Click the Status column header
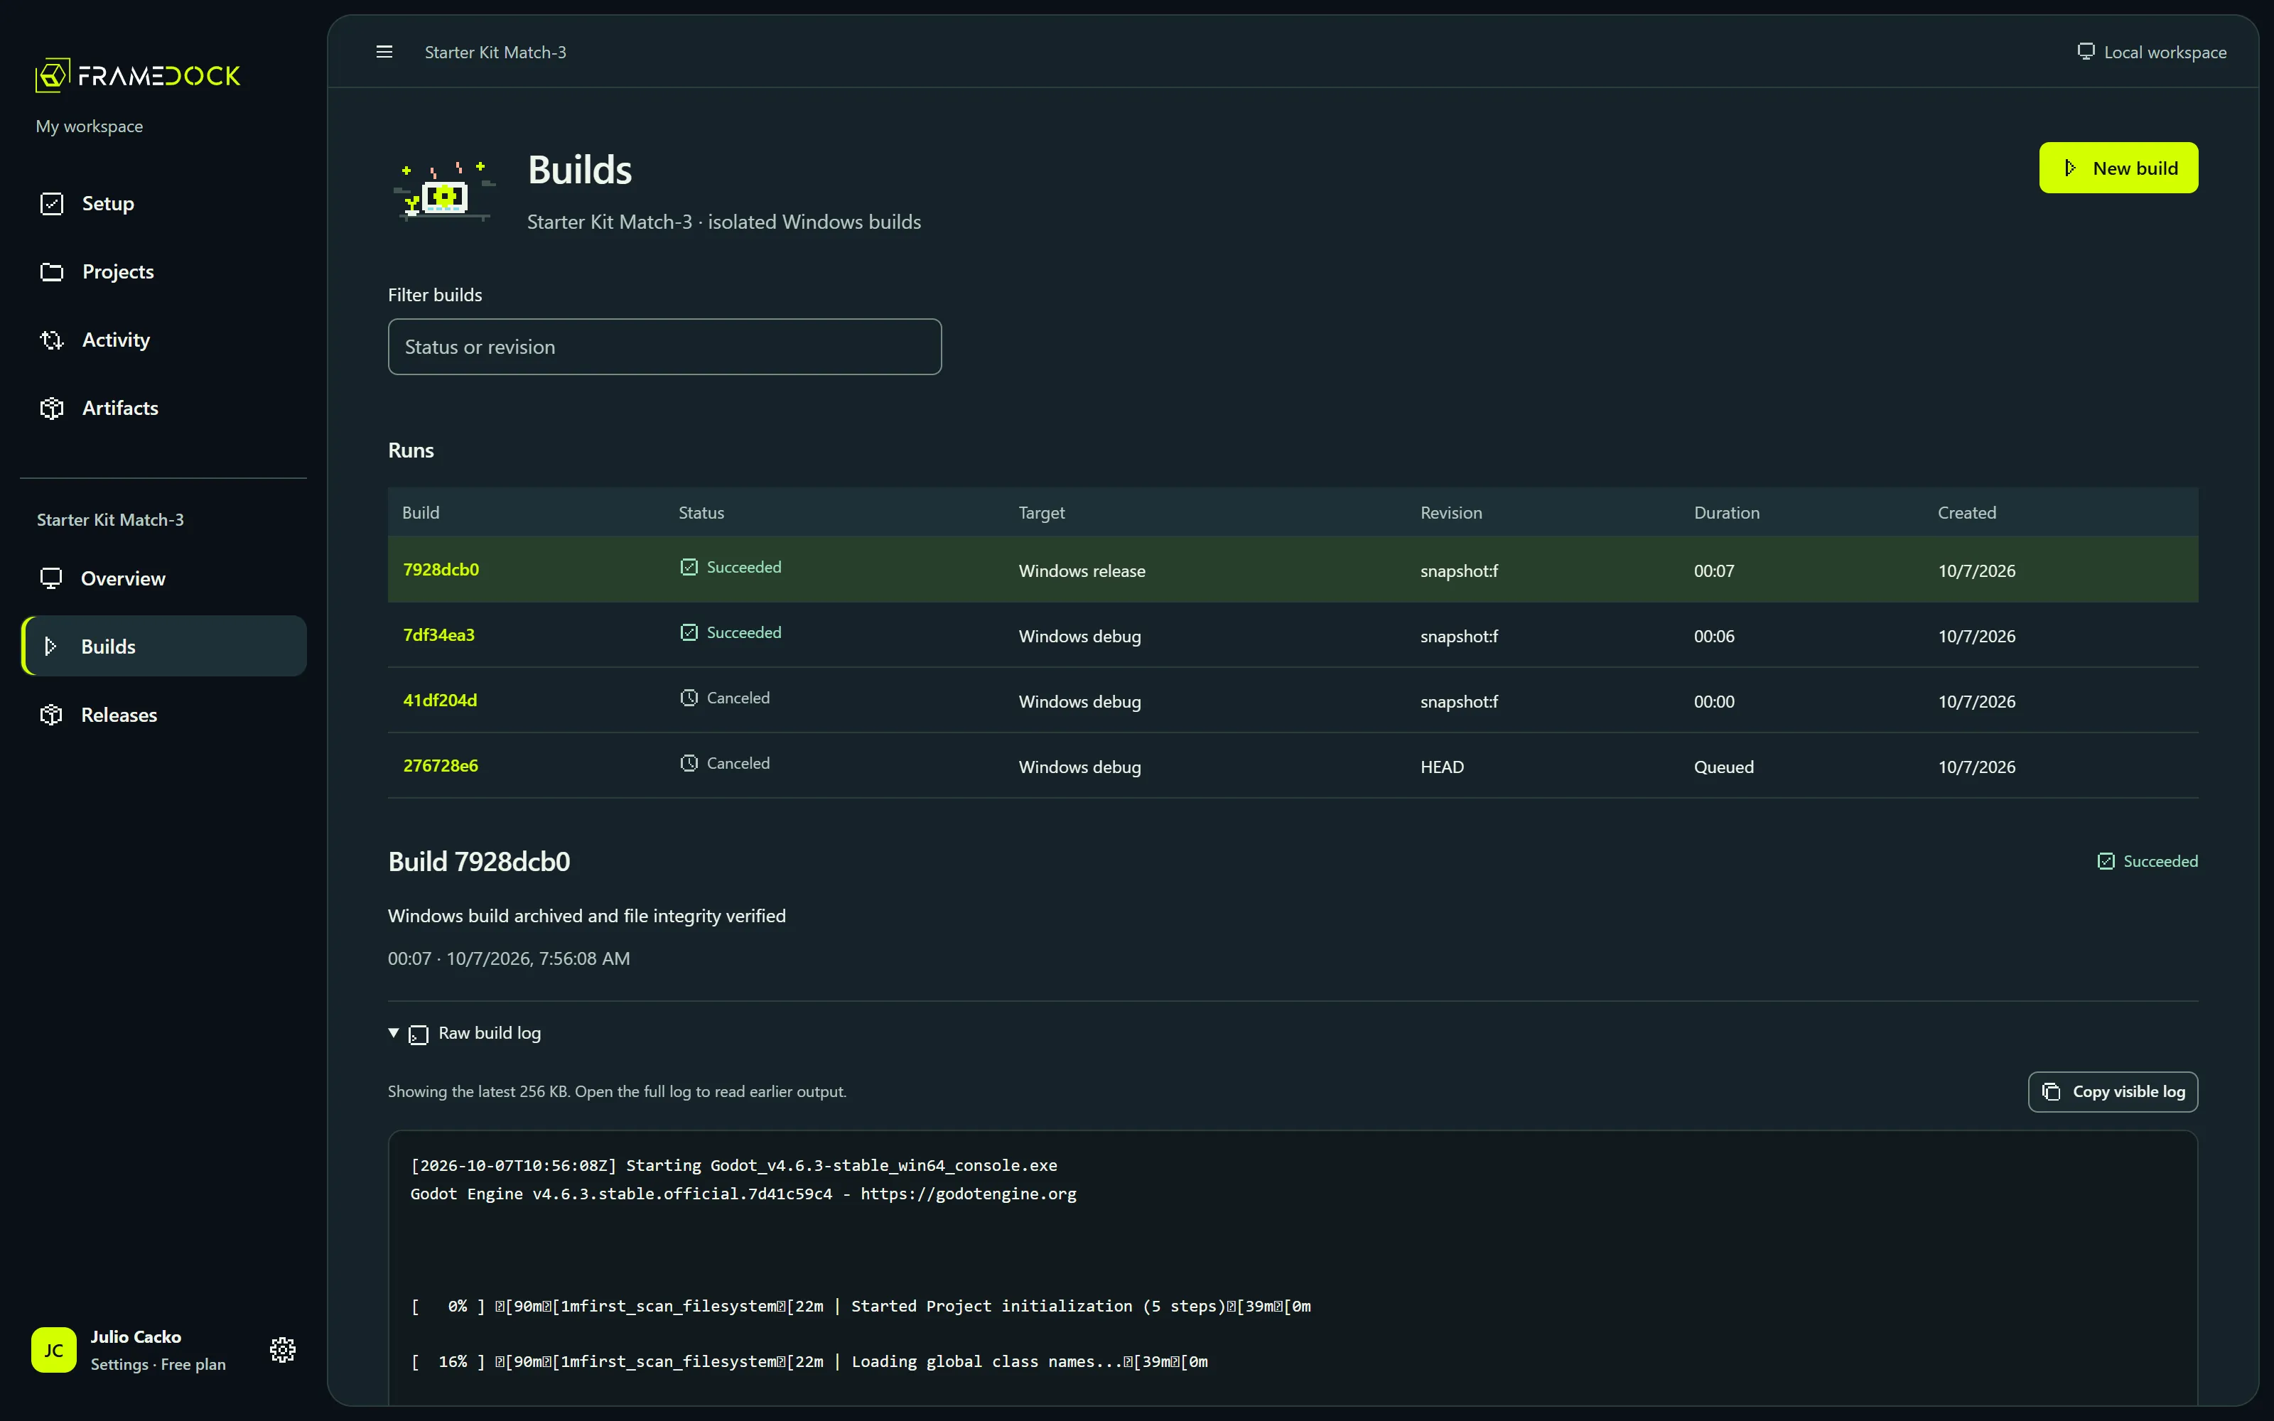The height and width of the screenshot is (1421, 2274). [x=701, y=512]
